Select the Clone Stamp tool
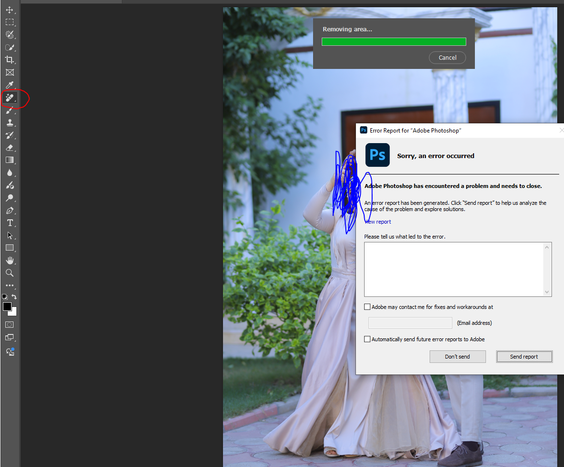 point(10,122)
